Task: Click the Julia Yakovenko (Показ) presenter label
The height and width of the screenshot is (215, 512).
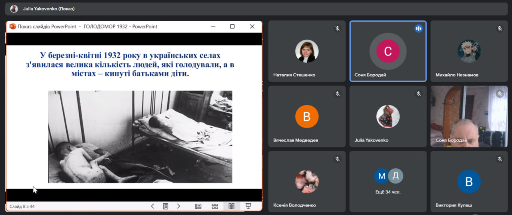Action: [x=49, y=8]
